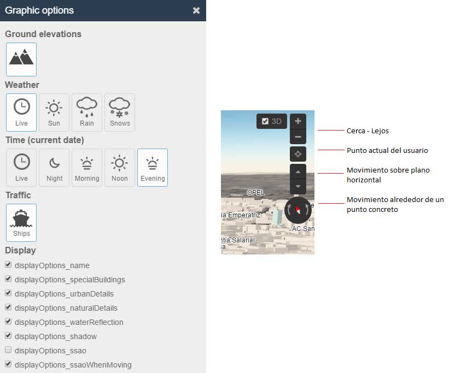Enable the displayOptions_ssao checkbox

tap(8, 350)
